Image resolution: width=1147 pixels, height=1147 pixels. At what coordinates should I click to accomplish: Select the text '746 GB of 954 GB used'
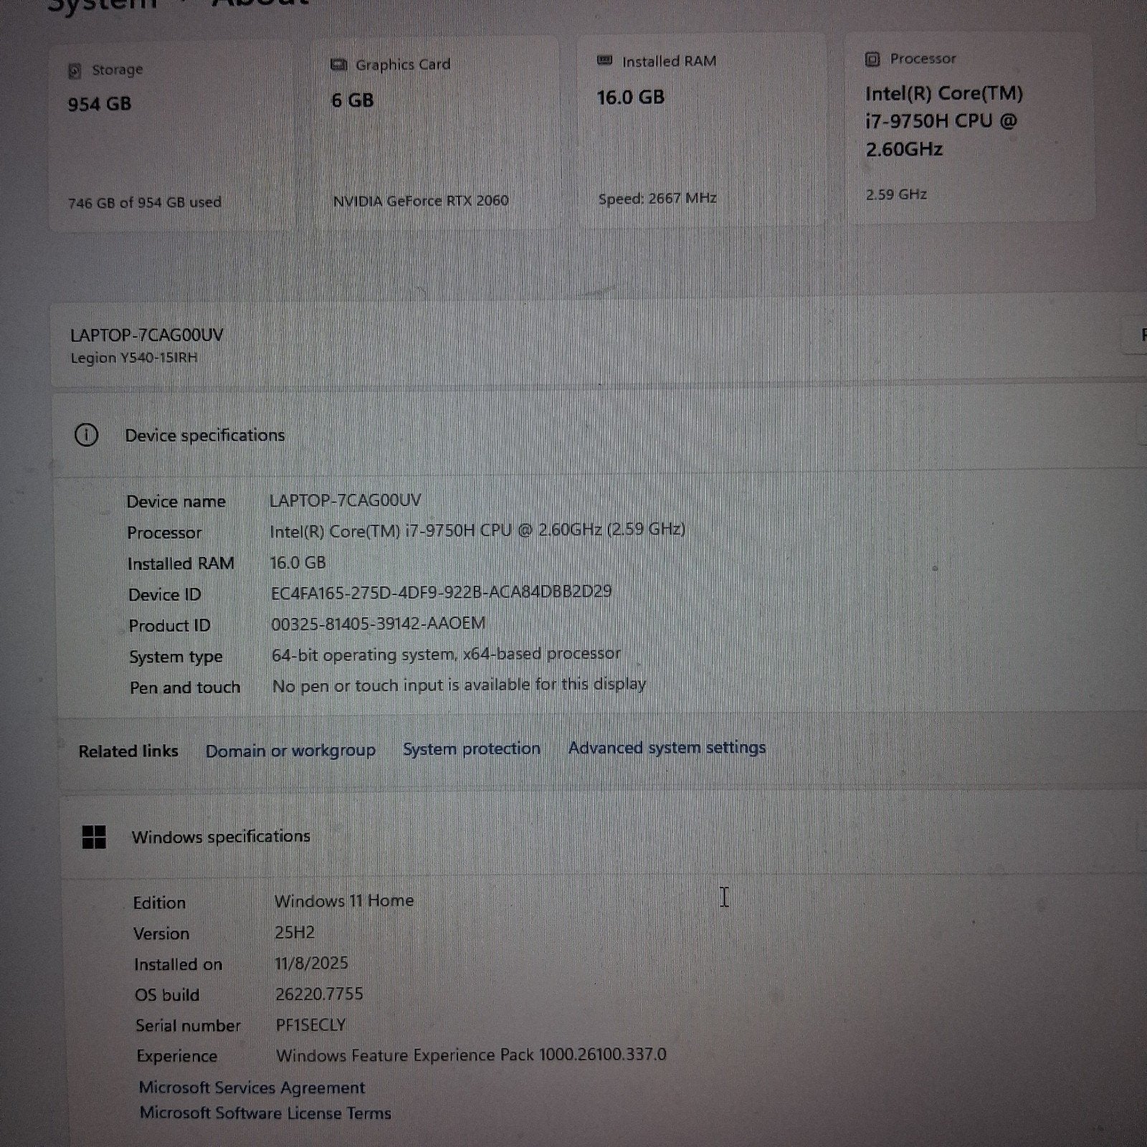pos(145,203)
